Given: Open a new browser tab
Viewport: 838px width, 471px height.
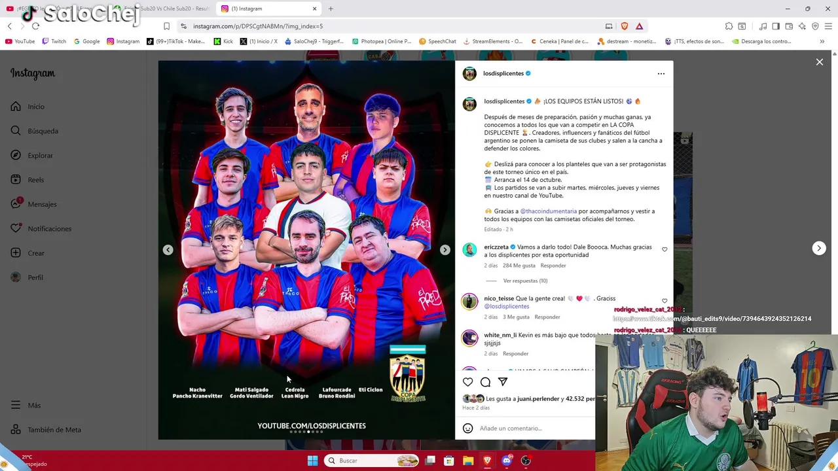Looking at the screenshot, I should tap(331, 9).
